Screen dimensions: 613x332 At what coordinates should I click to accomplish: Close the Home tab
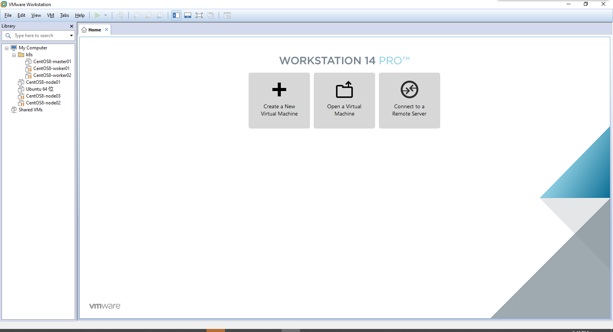[x=107, y=29]
